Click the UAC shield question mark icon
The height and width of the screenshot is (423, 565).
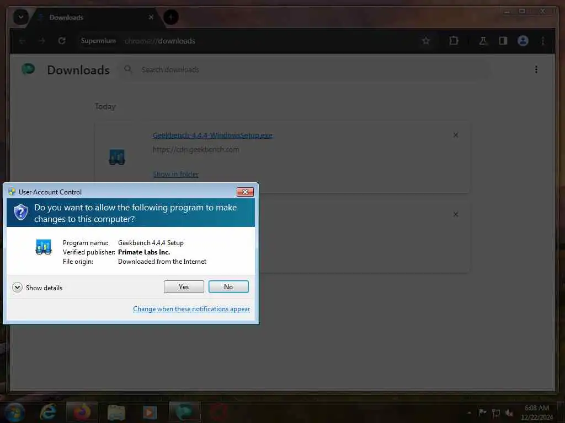(21, 212)
